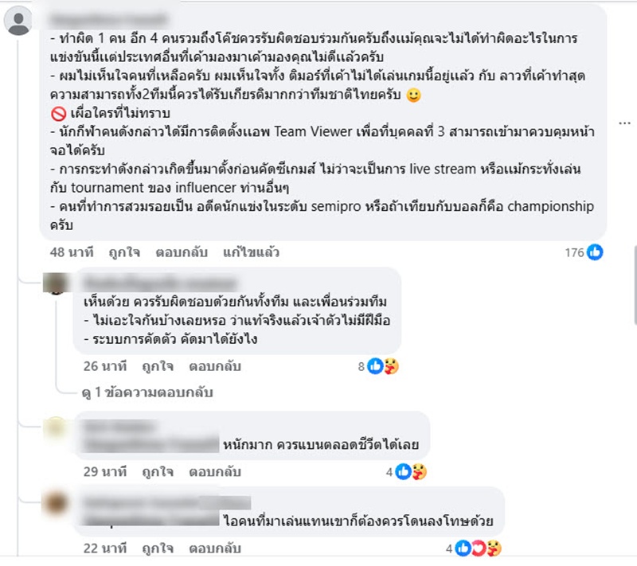Screen dimensions: 637x566
Task: Like the reply posted 26 นาที ago
Action: (x=158, y=366)
